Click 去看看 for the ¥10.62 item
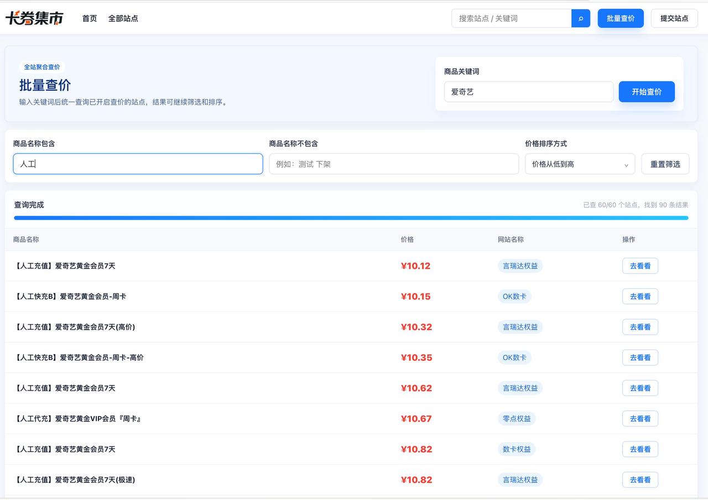This screenshot has width=708, height=500. coord(640,388)
